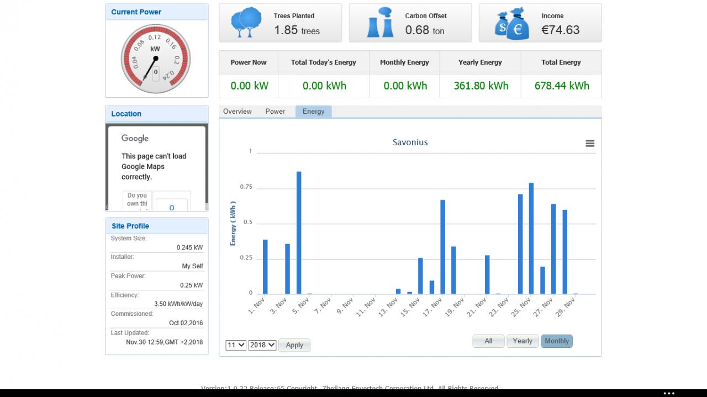Show All energy data
Viewport: 707px width, 397px height.
[488, 341]
